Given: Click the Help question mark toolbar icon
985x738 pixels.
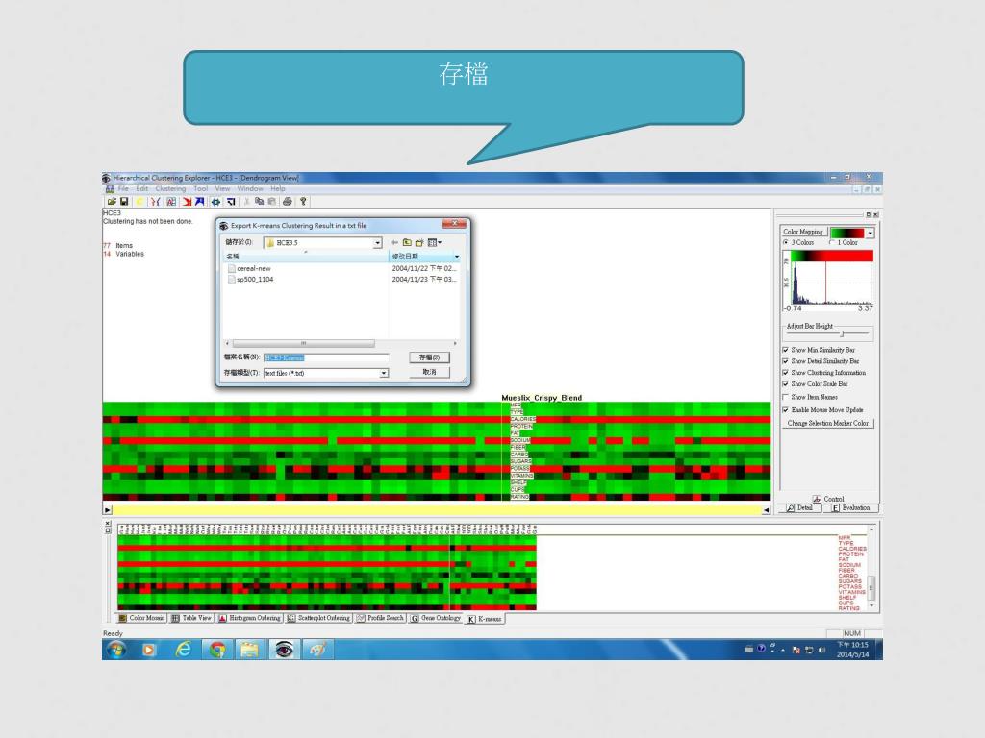Looking at the screenshot, I should pos(303,202).
